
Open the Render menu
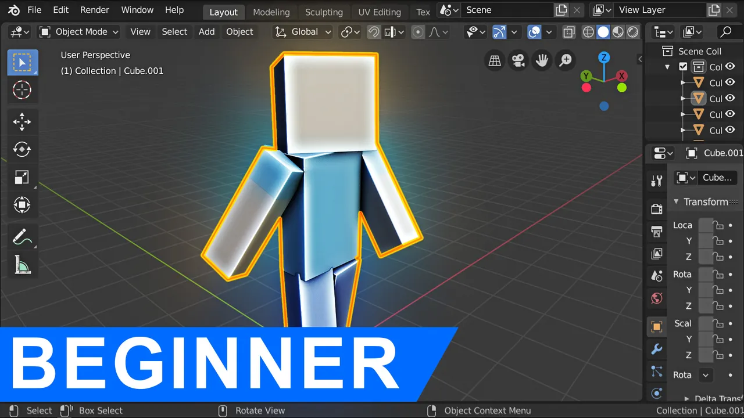pyautogui.click(x=95, y=10)
